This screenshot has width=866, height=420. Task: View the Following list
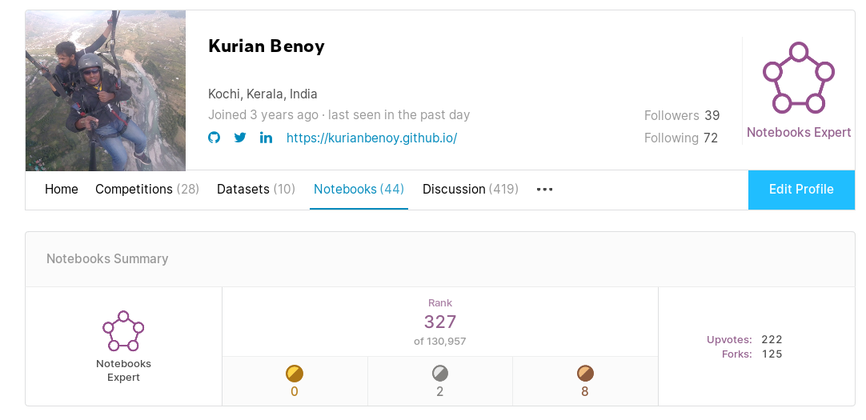(x=680, y=138)
